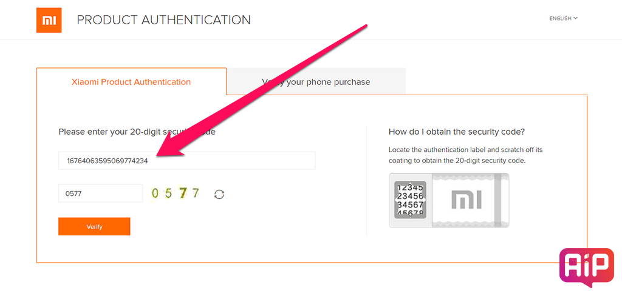Click the white perforated right end of the sample label
The image size is (622, 296).
click(x=501, y=200)
